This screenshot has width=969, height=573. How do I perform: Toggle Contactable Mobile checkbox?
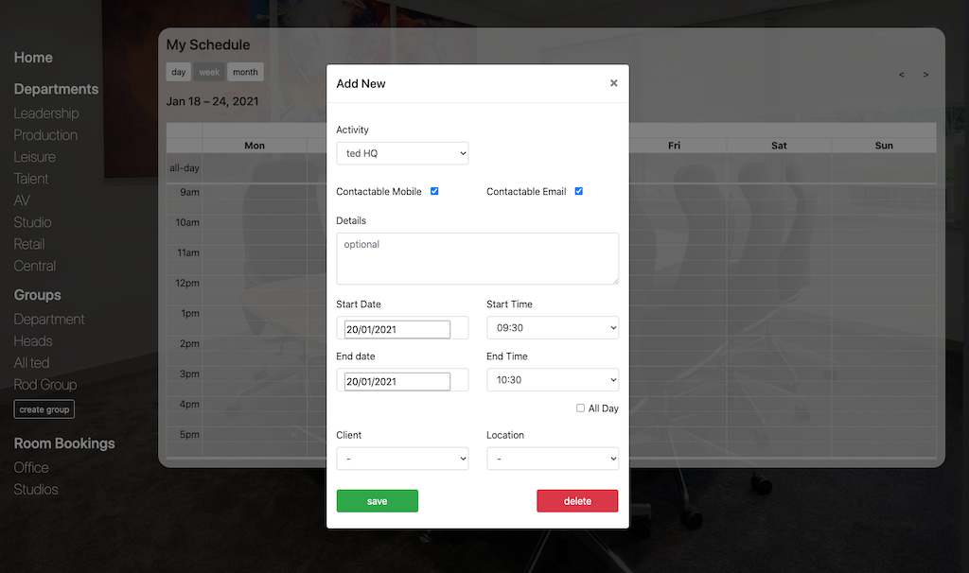pyautogui.click(x=434, y=191)
